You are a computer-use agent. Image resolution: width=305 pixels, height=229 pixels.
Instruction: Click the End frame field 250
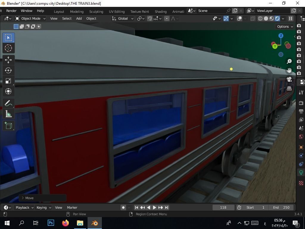281,208
